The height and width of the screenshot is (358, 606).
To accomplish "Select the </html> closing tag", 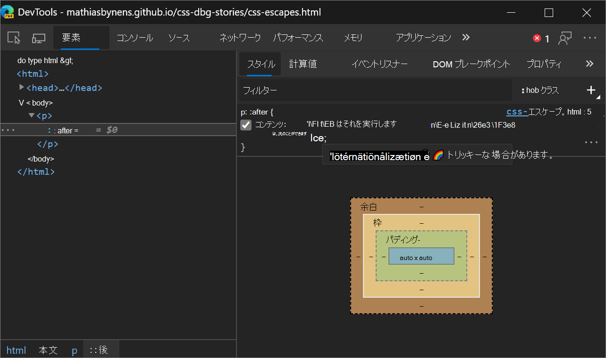I will (x=36, y=172).
